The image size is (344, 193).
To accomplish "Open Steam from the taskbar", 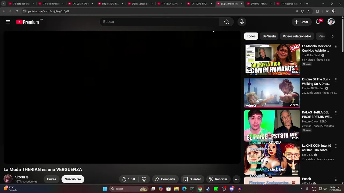I will 208,189.
